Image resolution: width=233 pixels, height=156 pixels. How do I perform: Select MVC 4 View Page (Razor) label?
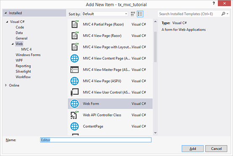pyautogui.click(x=102, y=36)
